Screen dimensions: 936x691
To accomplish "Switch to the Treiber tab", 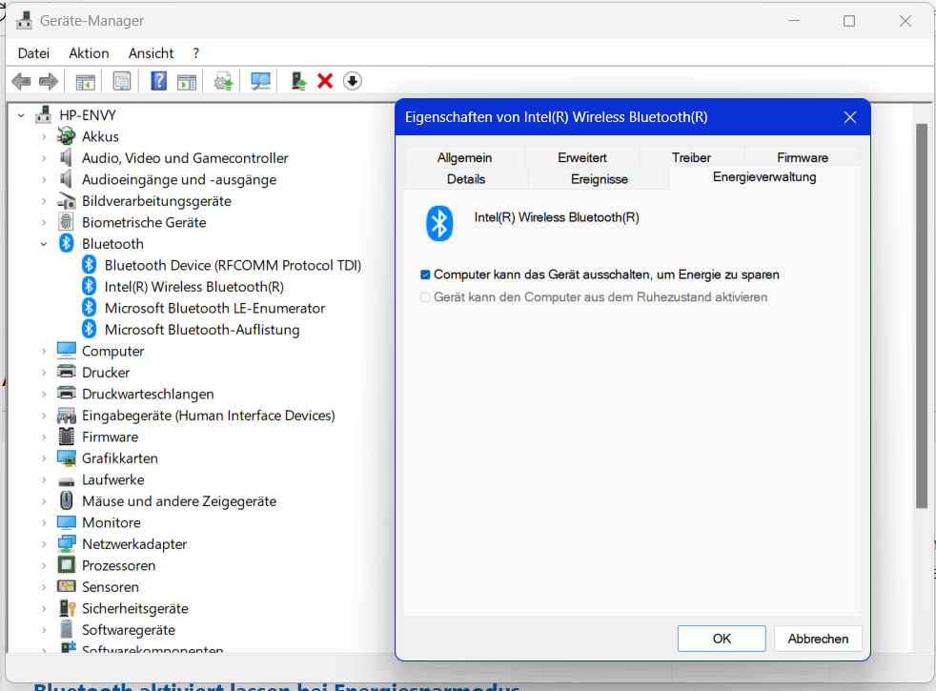I will (691, 157).
